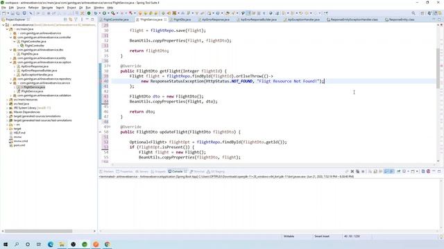Image resolution: width=444 pixels, height=249 pixels.
Task: Open the Navigate menu
Action: tap(47, 8)
